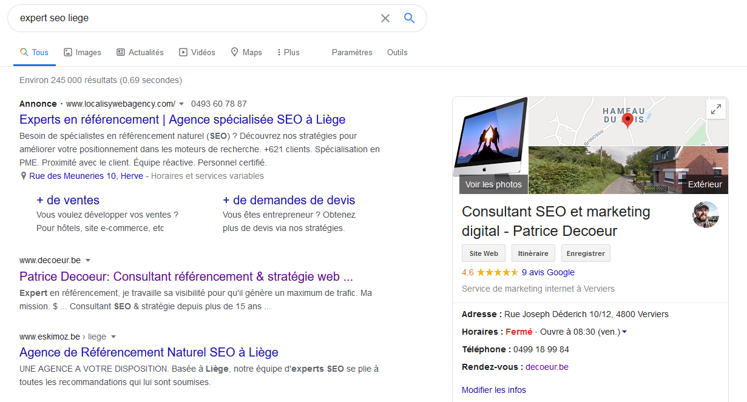Open the Plus menu with three dots
Image resolution: width=747 pixels, height=402 pixels.
[x=288, y=52]
